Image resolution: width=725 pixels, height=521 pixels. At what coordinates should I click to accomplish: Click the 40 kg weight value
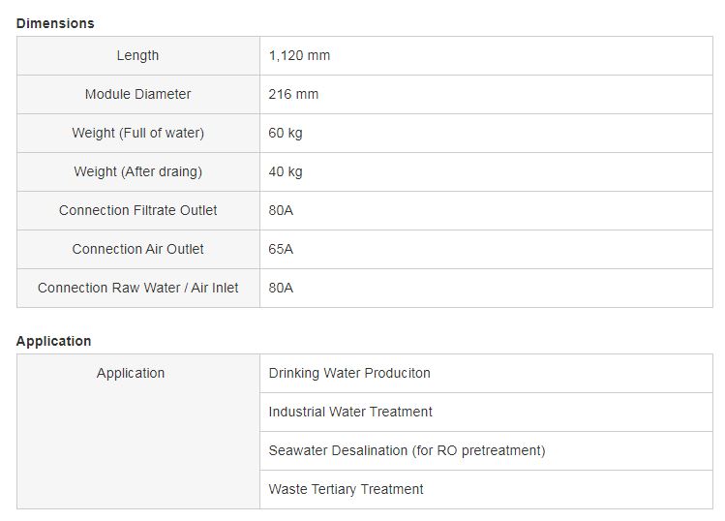pyautogui.click(x=286, y=171)
